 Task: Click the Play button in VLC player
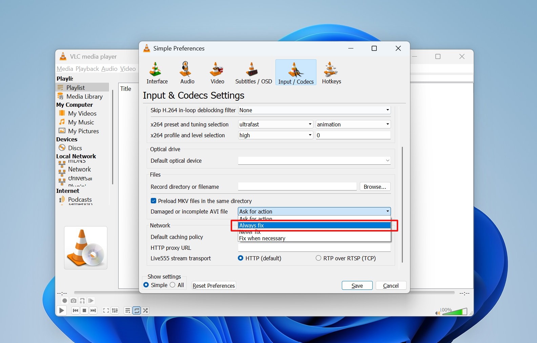[61, 310]
